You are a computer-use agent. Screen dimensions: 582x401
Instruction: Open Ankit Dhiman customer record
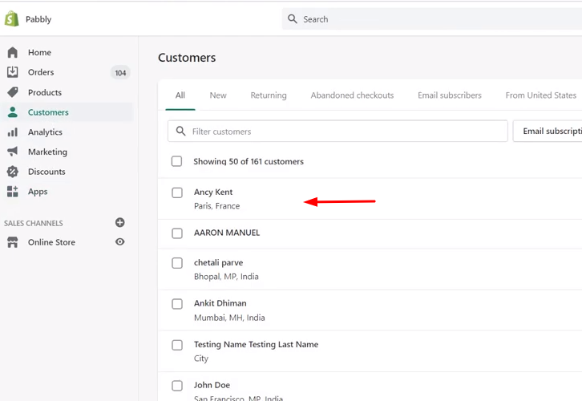coord(220,303)
